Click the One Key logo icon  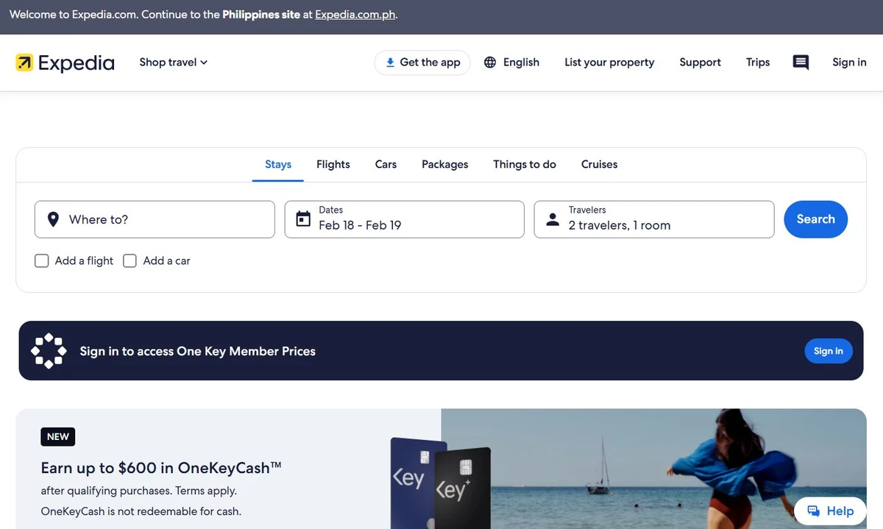click(x=49, y=351)
